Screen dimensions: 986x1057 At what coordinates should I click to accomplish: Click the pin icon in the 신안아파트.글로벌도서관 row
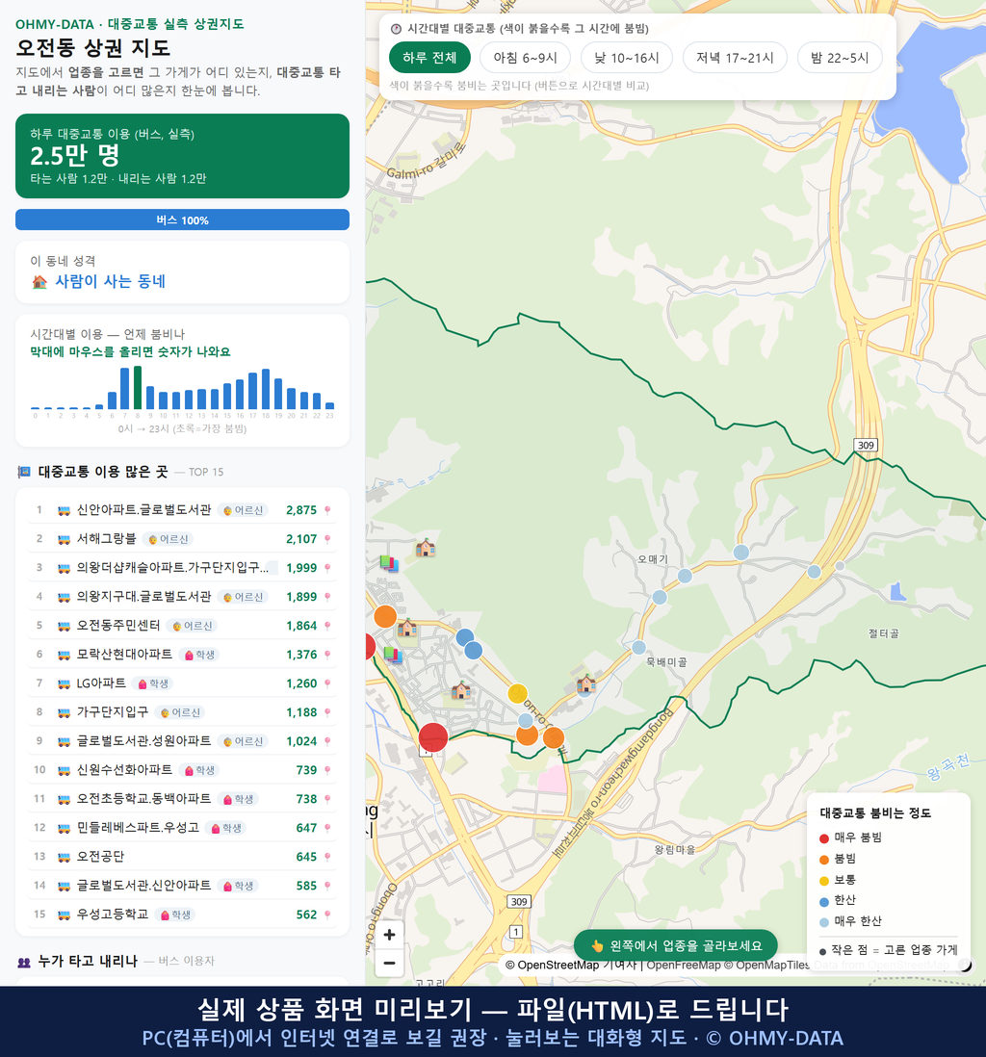tap(327, 510)
